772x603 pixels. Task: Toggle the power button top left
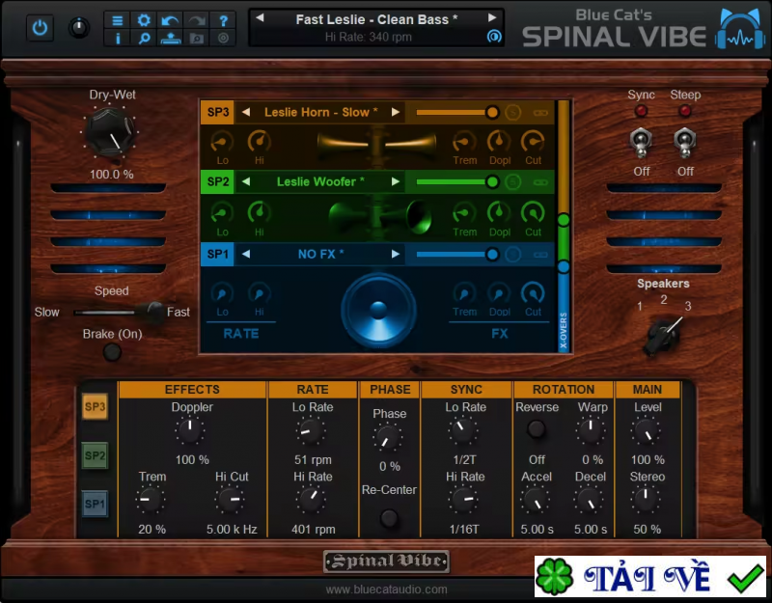39,27
